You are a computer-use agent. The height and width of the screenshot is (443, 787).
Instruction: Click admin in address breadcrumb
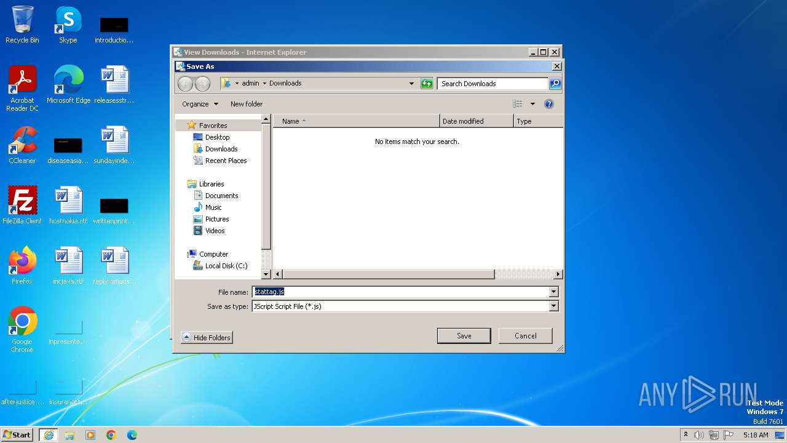coord(250,83)
